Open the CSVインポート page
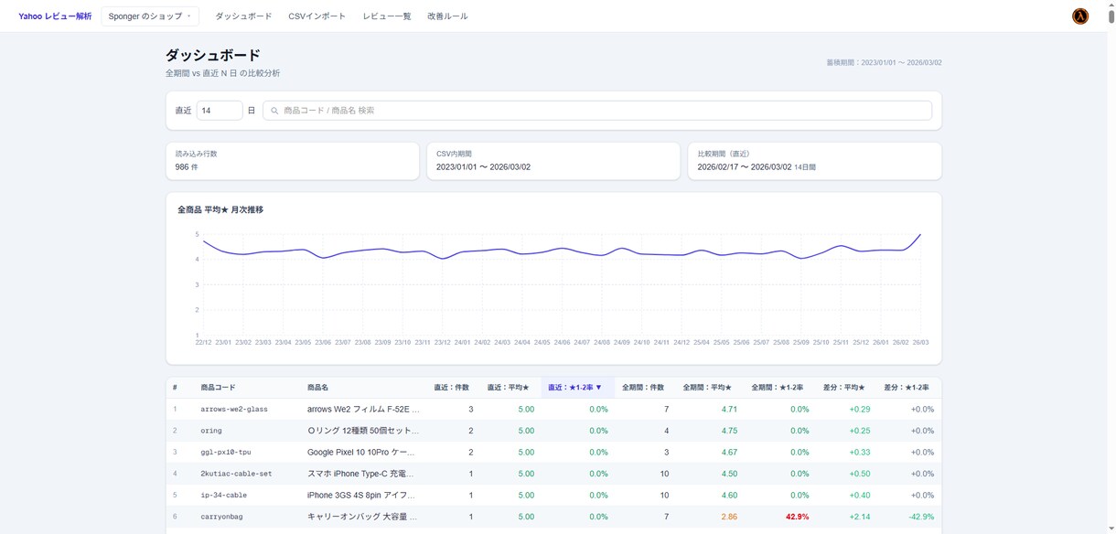Viewport: 1116px width, 534px height. [x=317, y=16]
